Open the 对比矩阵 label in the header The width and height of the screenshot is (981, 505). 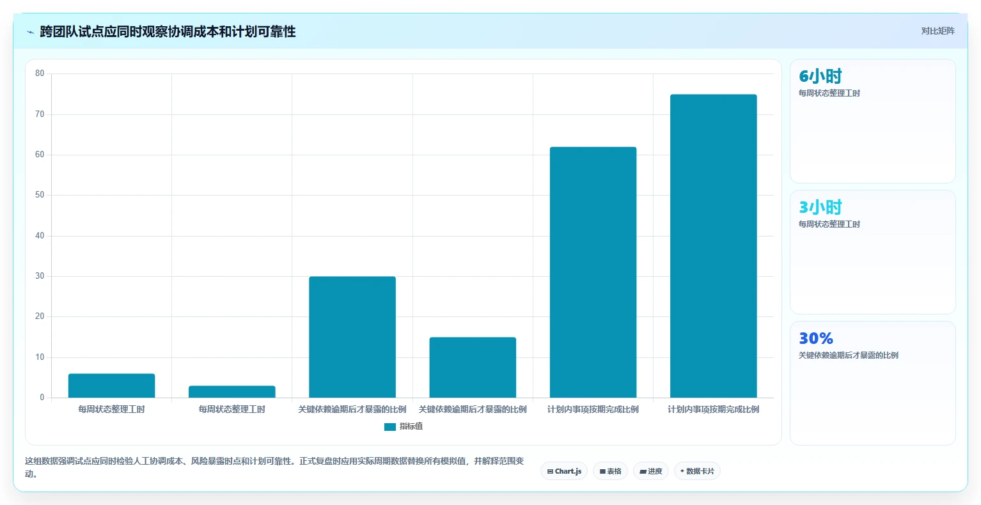[938, 31]
